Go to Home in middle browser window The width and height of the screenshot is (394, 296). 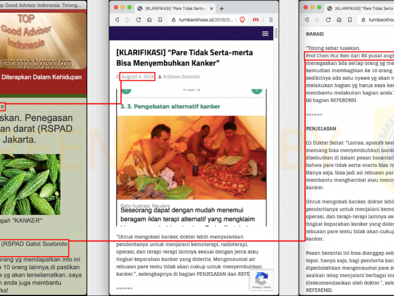coord(149,20)
